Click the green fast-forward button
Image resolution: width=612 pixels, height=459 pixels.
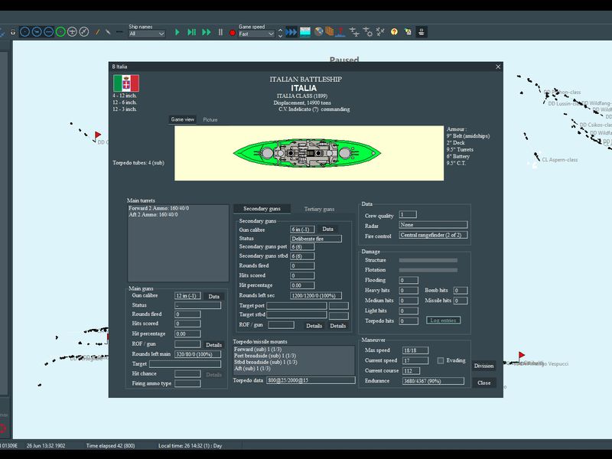tap(207, 32)
